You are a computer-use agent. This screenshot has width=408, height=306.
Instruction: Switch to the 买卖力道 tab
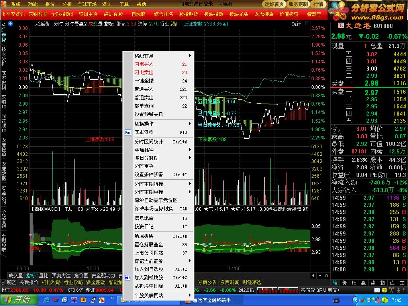[61, 276]
